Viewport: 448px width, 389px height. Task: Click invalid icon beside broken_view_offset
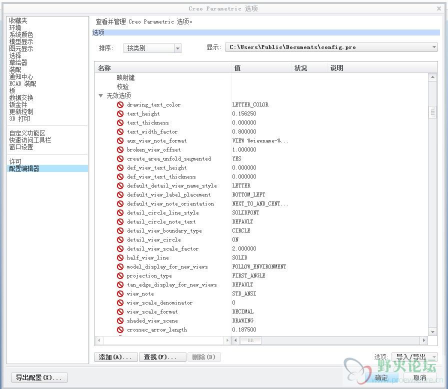(x=120, y=149)
